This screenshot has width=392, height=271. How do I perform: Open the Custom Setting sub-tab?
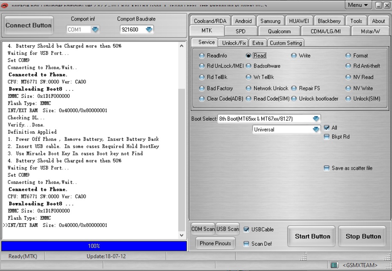tap(286, 43)
